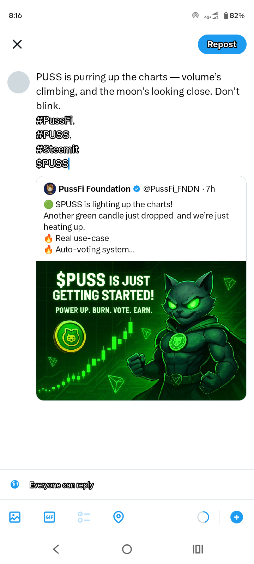
Task: Tap the globe icon for reply settings
Action: 15,484
